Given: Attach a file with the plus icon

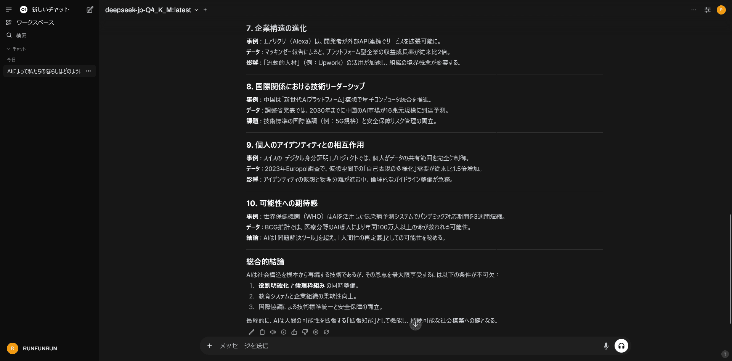Looking at the screenshot, I should (210, 346).
